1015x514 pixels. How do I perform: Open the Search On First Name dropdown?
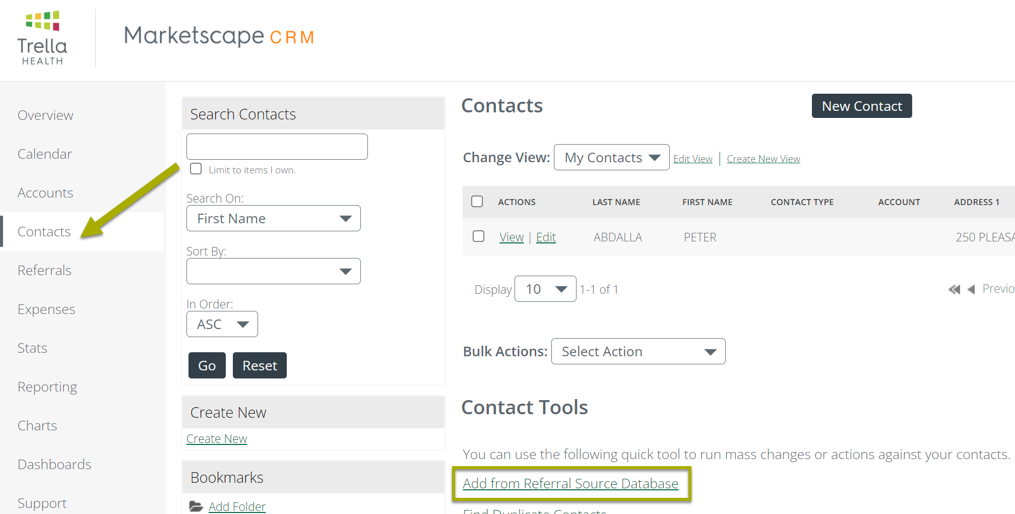click(274, 218)
